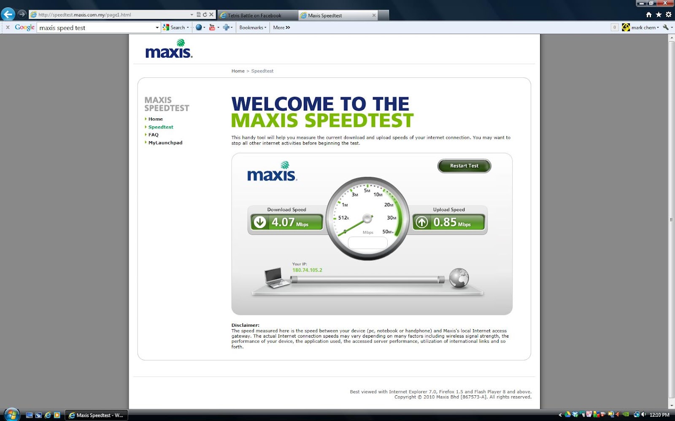Click the Maxis logo at page top

click(169, 48)
